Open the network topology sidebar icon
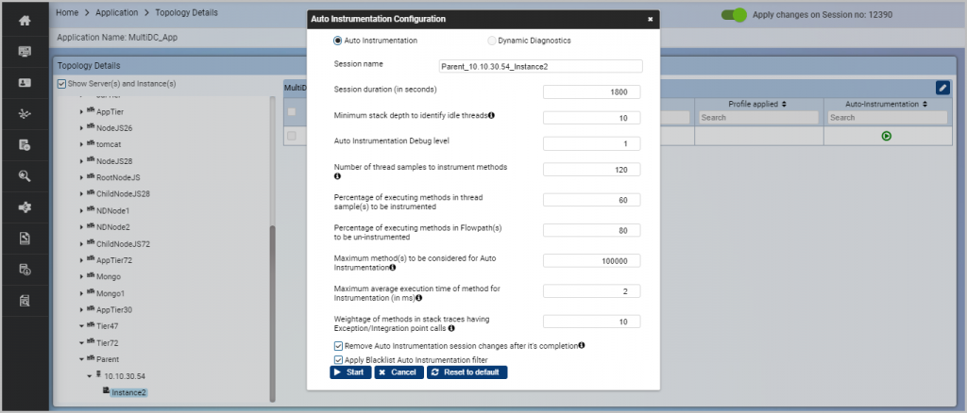 [25, 114]
